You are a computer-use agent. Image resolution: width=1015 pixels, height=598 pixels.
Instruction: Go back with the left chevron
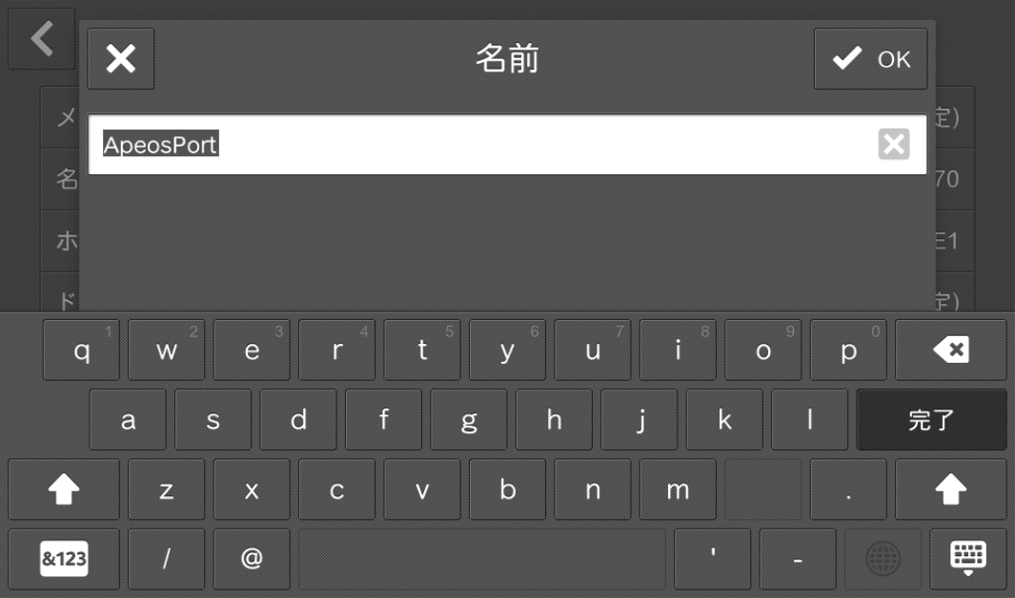point(42,39)
